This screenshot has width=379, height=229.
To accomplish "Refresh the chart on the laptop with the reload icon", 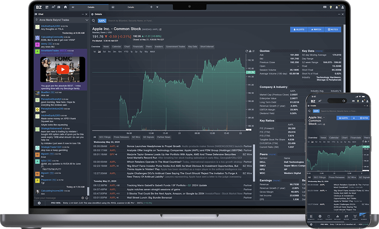I will (247, 51).
